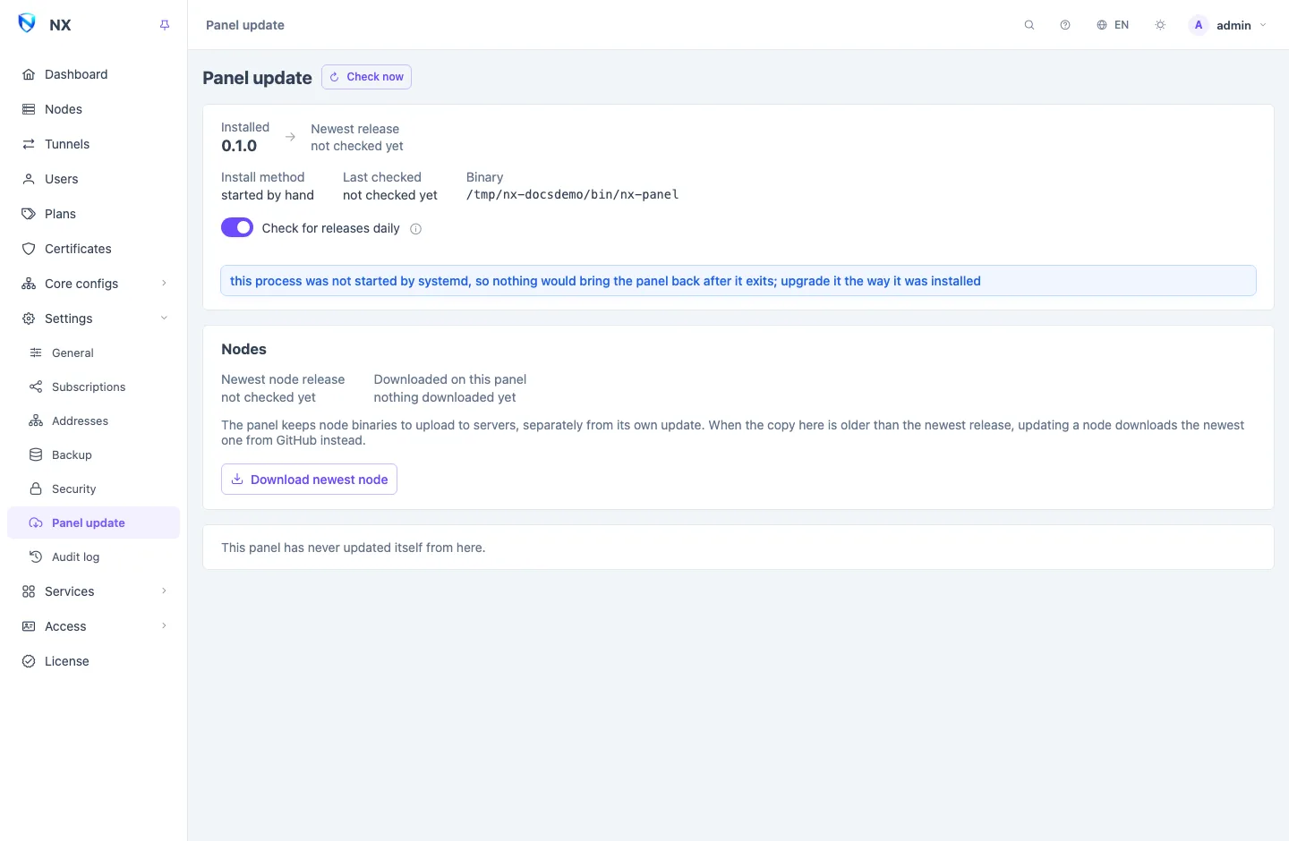1289x841 pixels.
Task: Open the Dashboard page
Action: tap(93, 74)
